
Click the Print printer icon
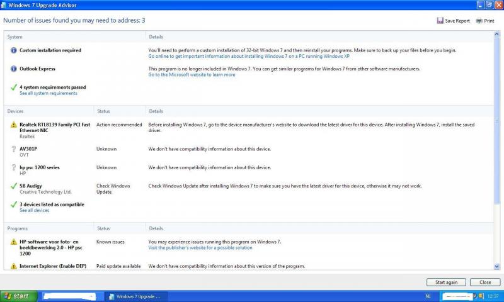[479, 21]
